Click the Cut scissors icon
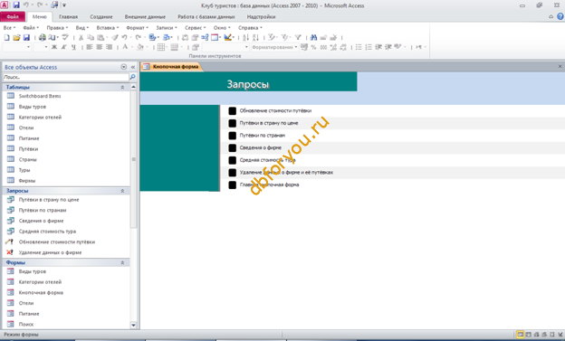 tap(81, 37)
